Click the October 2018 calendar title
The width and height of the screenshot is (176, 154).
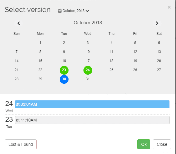pyautogui.click(x=88, y=23)
